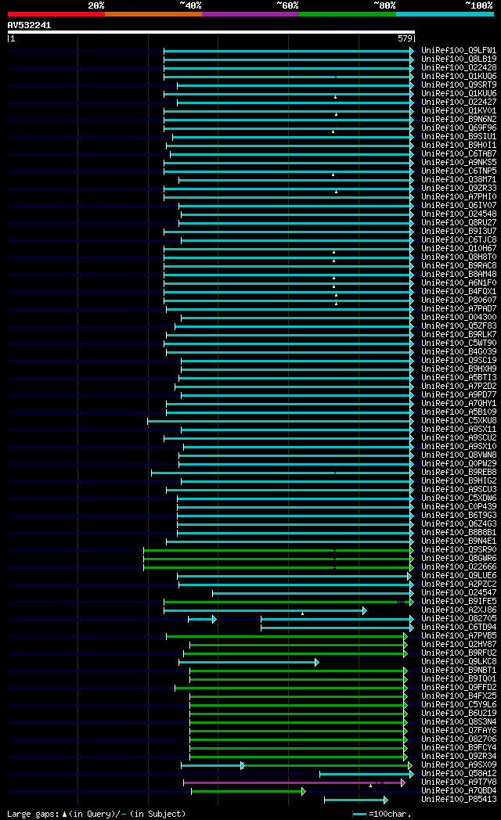Click the orange ~40% identity legend bar
The width and height of the screenshot is (501, 820).
153,14
